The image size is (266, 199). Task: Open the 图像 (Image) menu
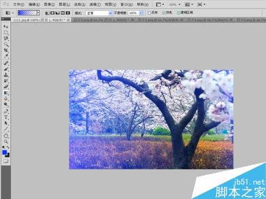(x=49, y=4)
